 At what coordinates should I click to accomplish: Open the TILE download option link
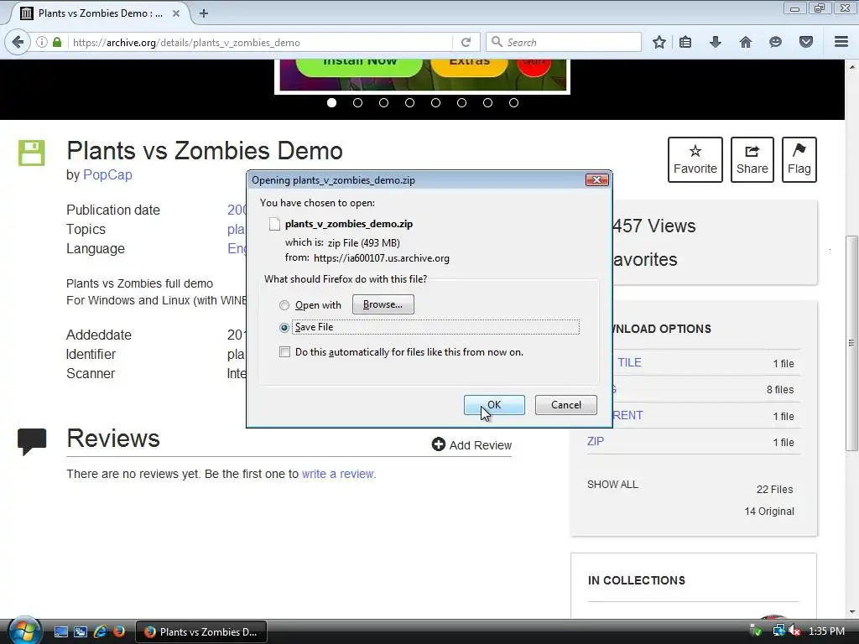coord(629,362)
